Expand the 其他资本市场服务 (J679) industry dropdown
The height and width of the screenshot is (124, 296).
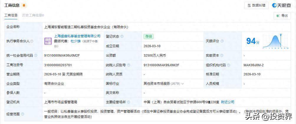[x=182, y=84]
